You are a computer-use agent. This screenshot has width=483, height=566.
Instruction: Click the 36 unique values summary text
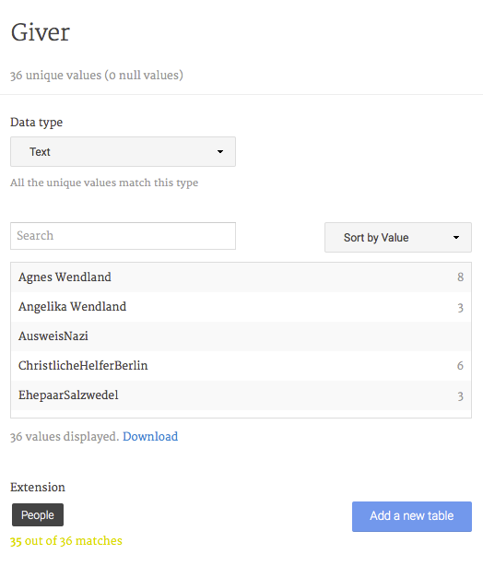click(97, 75)
